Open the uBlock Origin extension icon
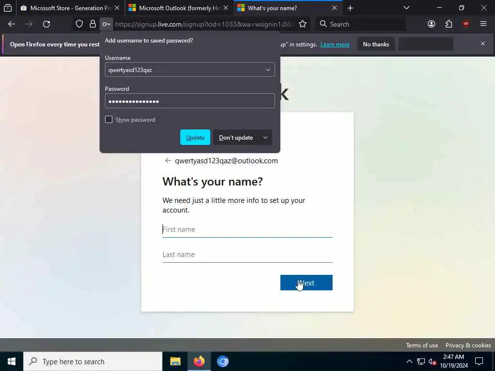 tap(466, 24)
